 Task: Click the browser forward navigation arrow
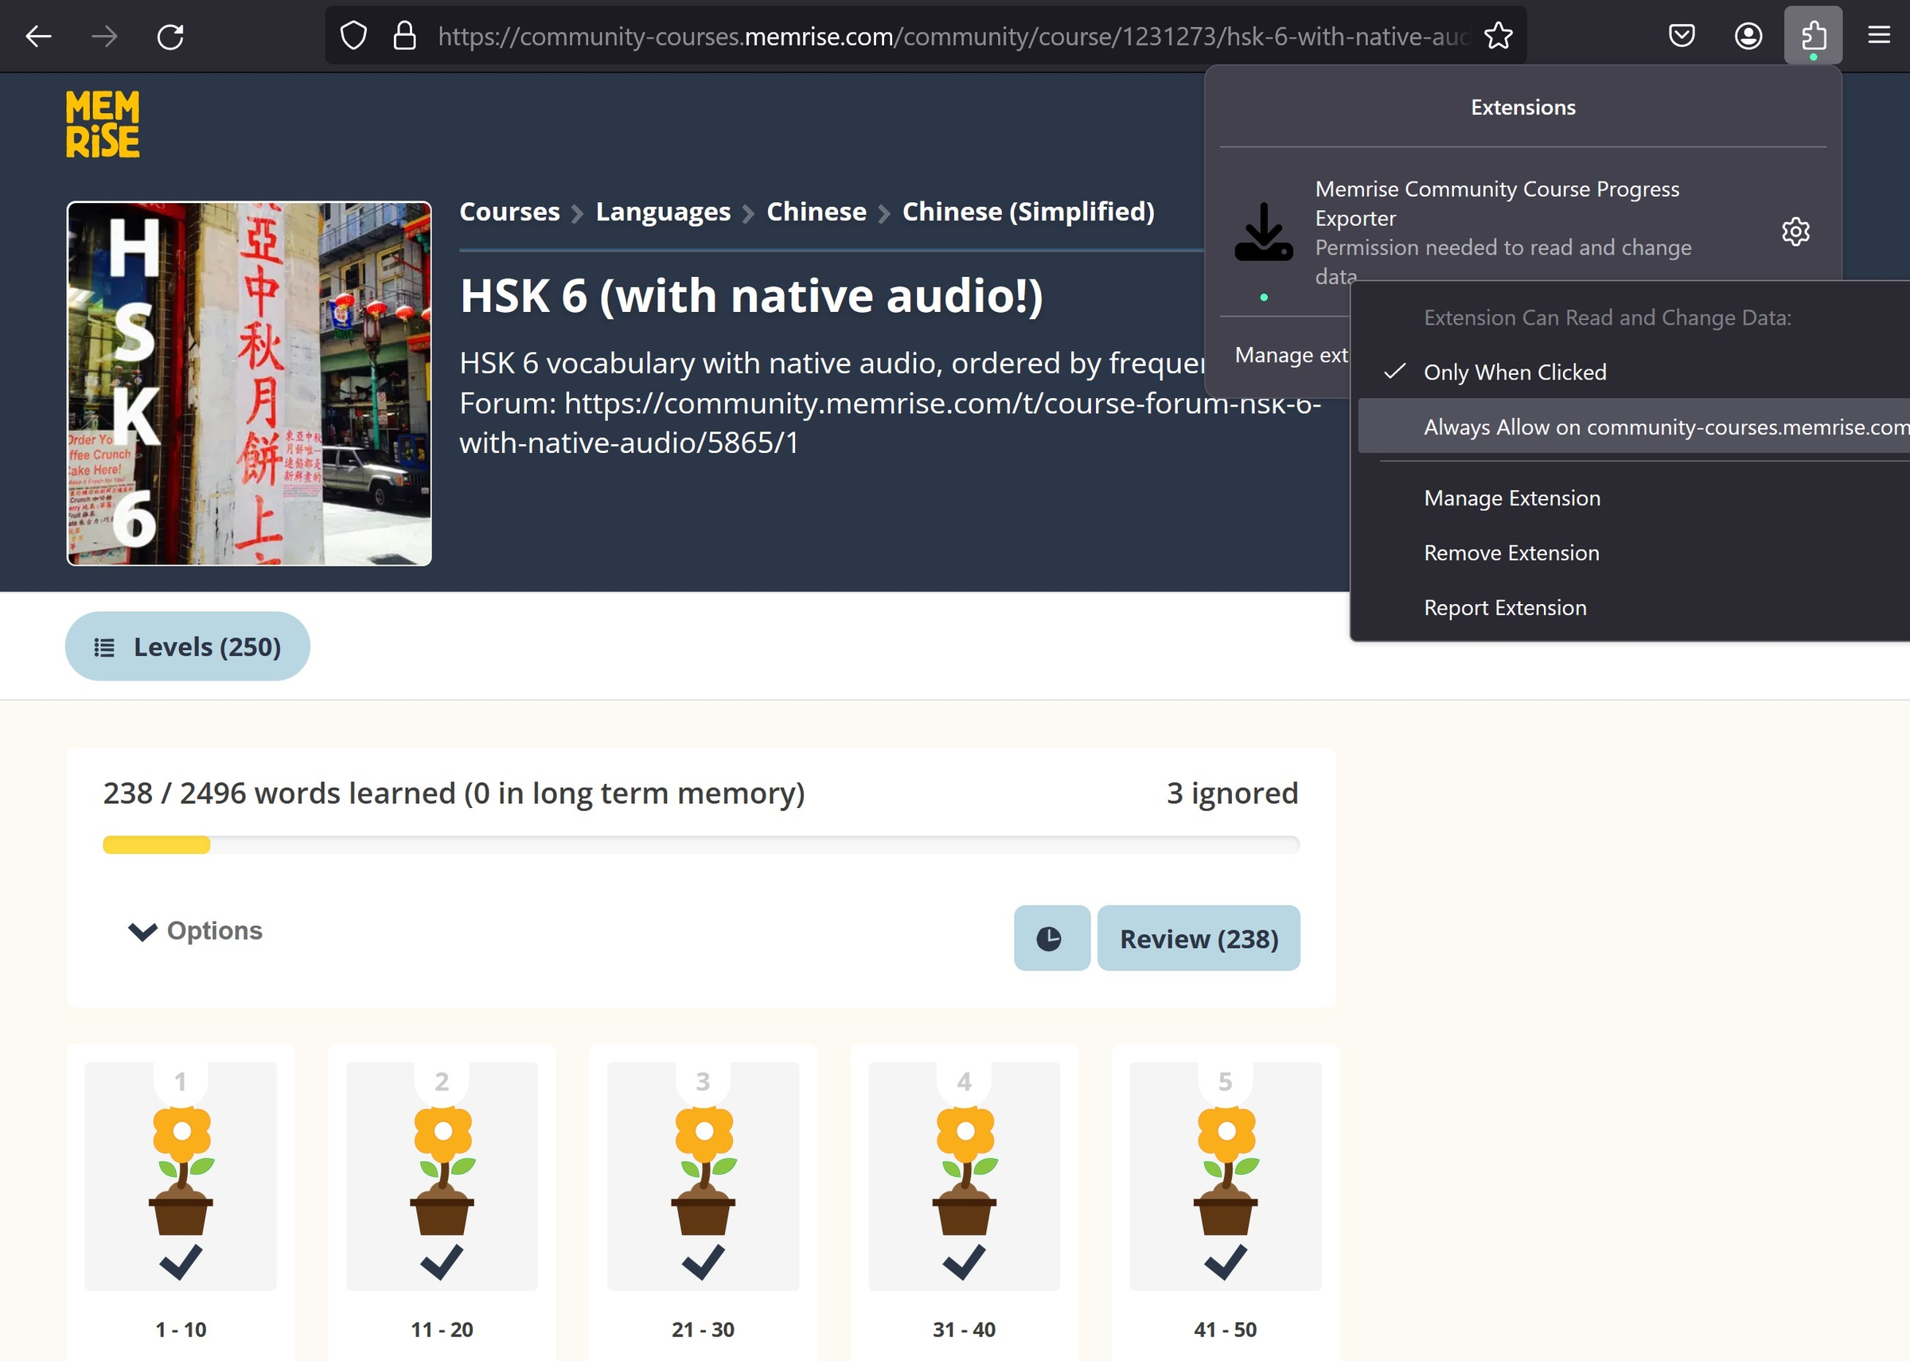point(103,35)
